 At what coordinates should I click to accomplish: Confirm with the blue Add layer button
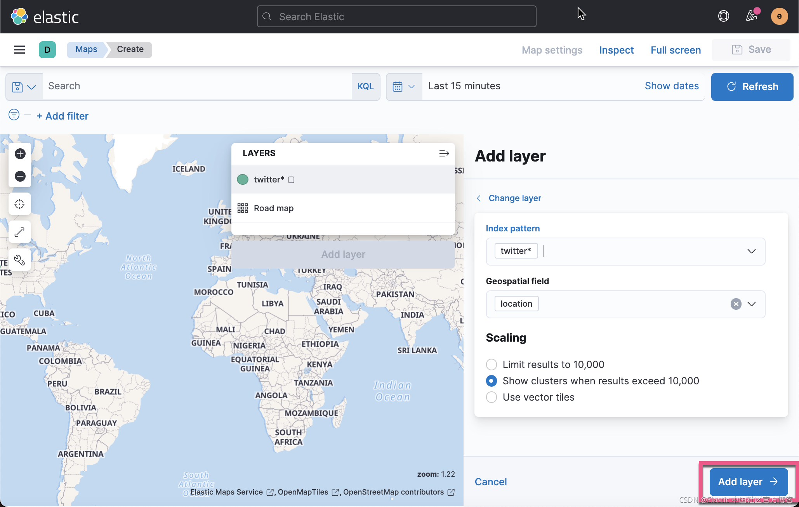click(749, 482)
